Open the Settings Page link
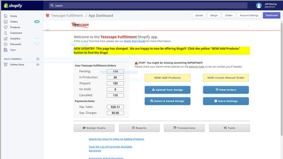283x159 pixels. pos(196,67)
